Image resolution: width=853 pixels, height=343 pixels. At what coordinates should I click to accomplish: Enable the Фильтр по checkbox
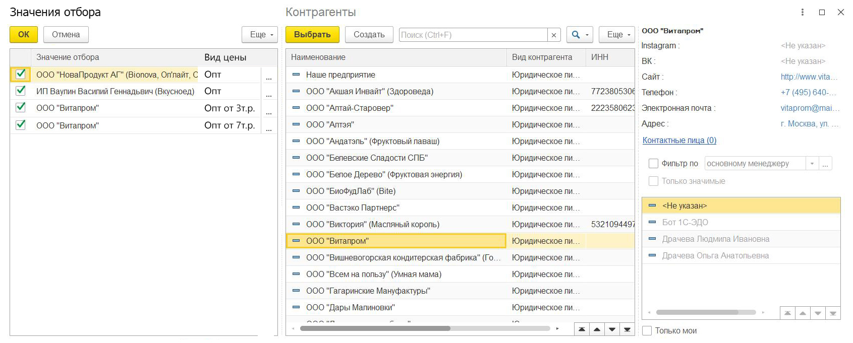[x=653, y=164]
